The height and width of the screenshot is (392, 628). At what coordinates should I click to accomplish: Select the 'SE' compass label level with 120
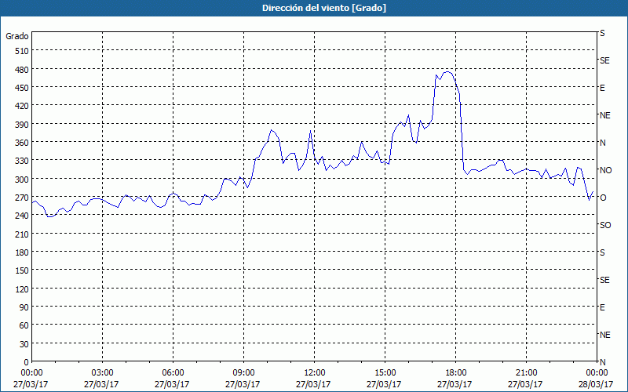coord(604,280)
